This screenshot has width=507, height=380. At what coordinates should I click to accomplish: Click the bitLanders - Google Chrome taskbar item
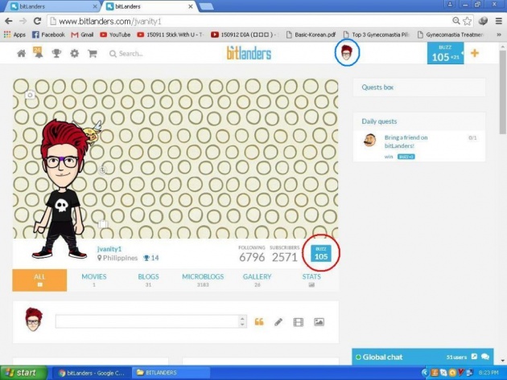pos(92,373)
